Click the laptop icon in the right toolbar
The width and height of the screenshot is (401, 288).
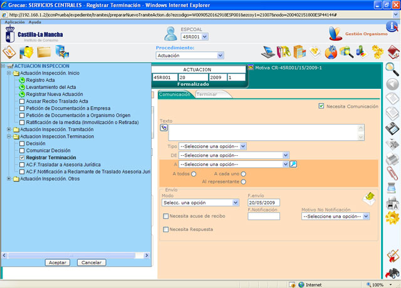pyautogui.click(x=268, y=52)
